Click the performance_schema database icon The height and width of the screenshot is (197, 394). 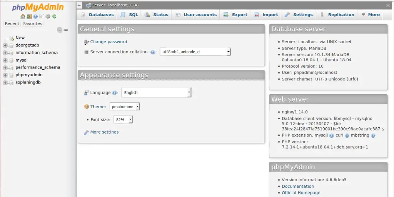click(x=11, y=68)
